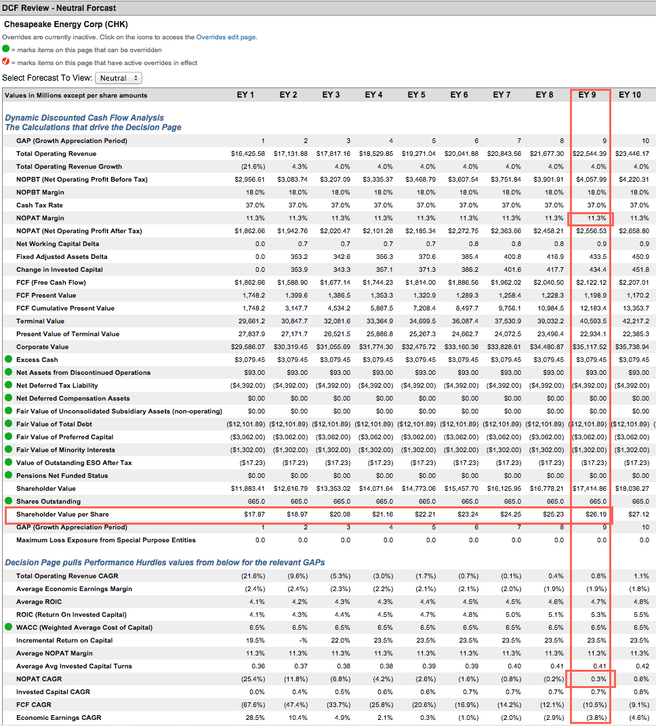Click the Shareholder Value per Share label
The height and width of the screenshot is (726, 656).
pyautogui.click(x=62, y=515)
